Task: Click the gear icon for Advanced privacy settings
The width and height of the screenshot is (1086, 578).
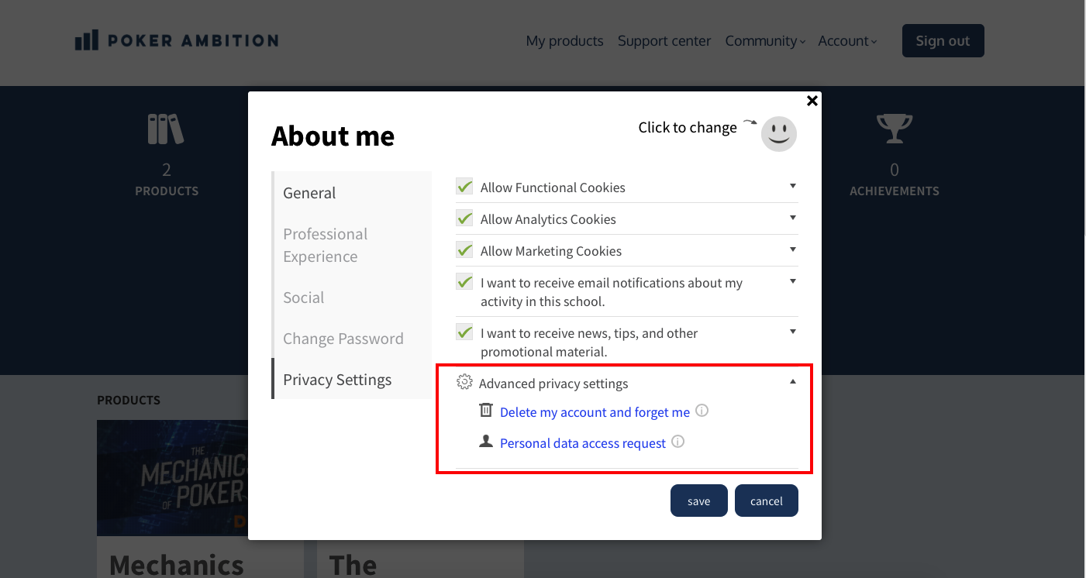Action: click(x=464, y=382)
